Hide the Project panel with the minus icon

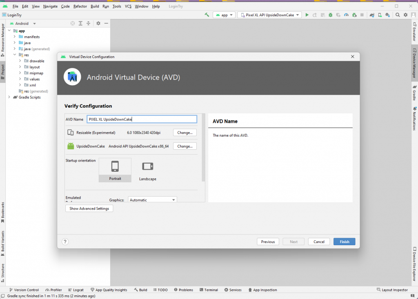[x=106, y=23]
